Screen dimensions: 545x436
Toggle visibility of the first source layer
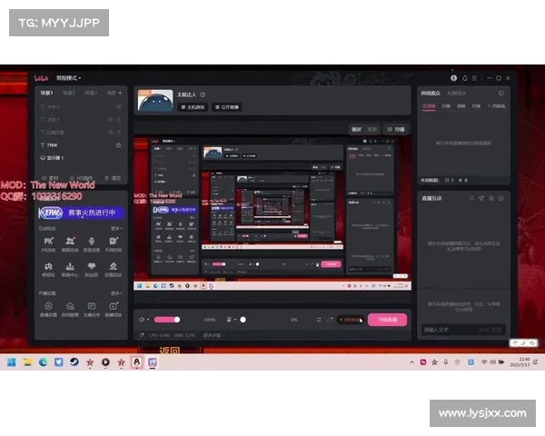pos(119,106)
